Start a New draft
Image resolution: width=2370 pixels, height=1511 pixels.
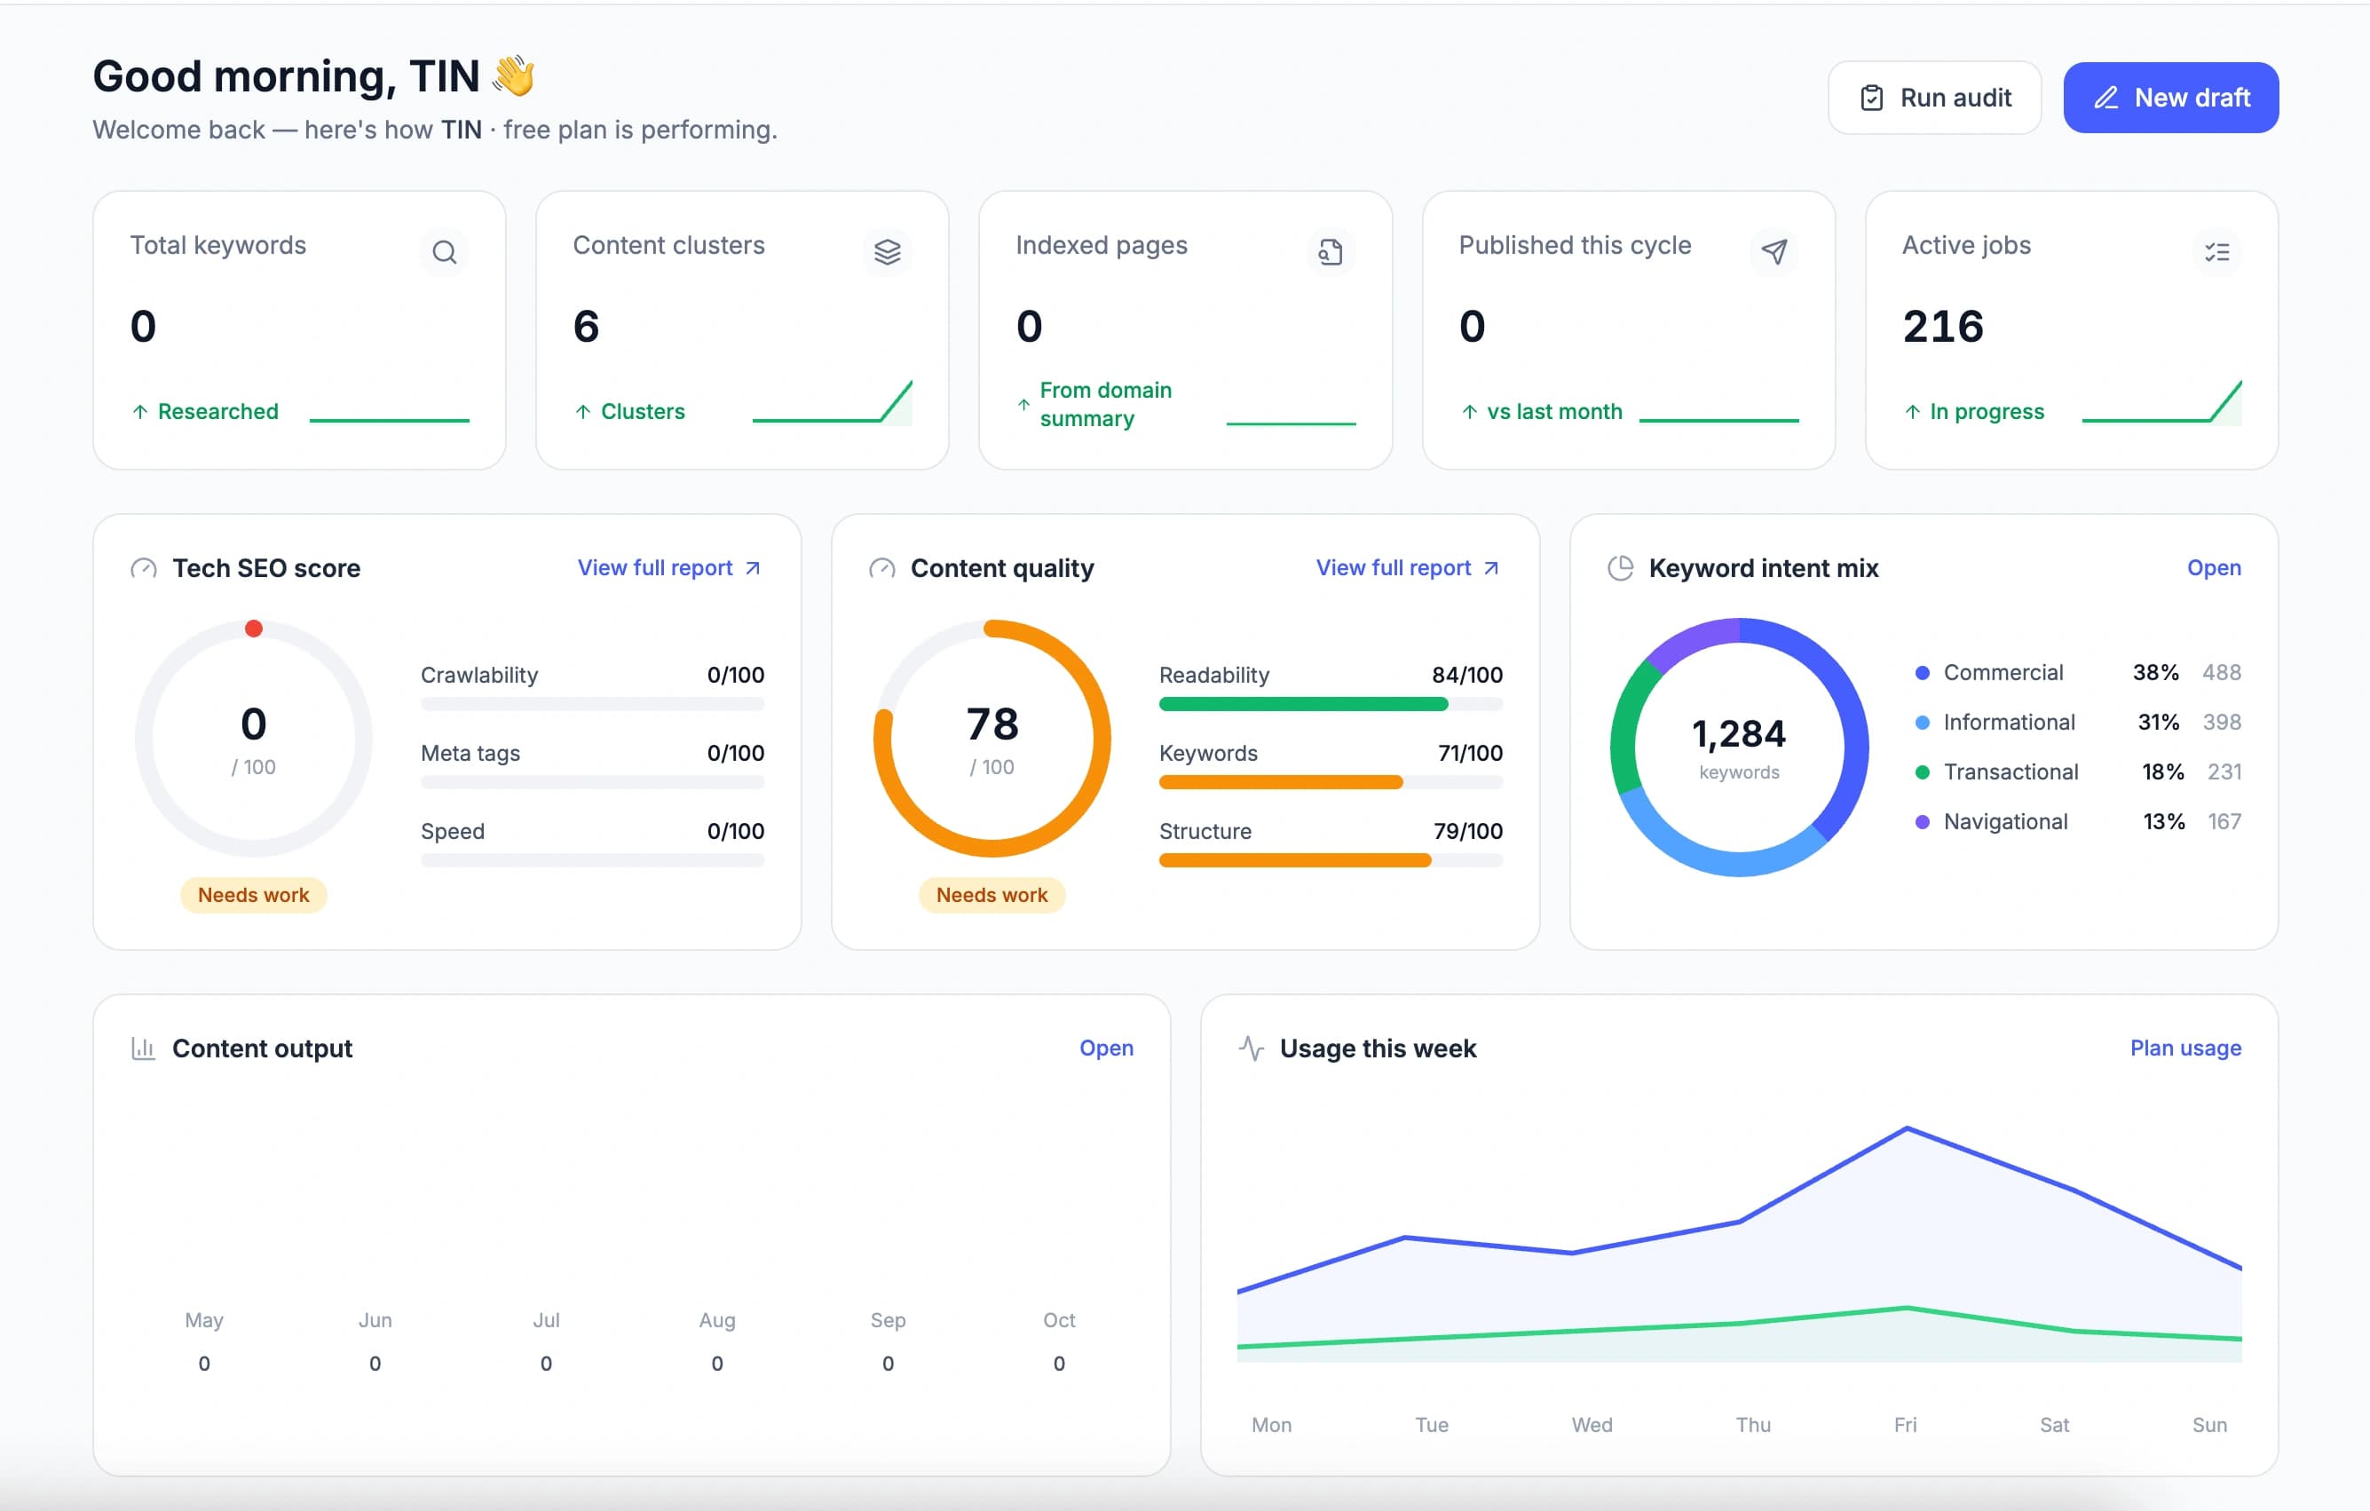coord(2170,98)
